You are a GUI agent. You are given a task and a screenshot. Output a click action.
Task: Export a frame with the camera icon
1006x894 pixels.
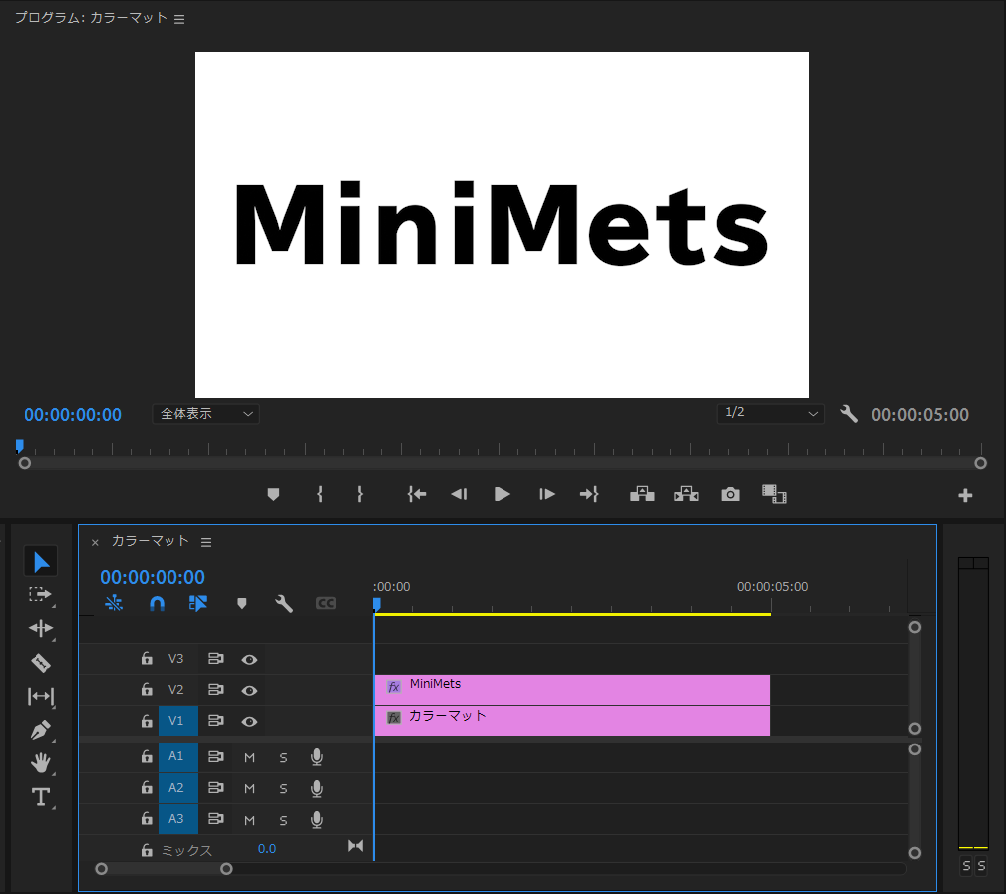[x=729, y=493]
